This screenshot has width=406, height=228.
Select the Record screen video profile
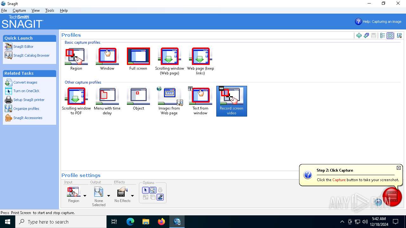coord(232,101)
